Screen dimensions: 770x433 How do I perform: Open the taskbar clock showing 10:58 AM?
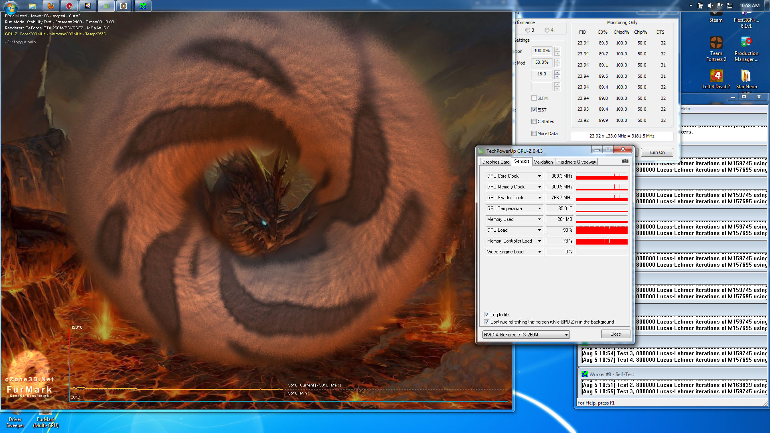pyautogui.click(x=749, y=6)
